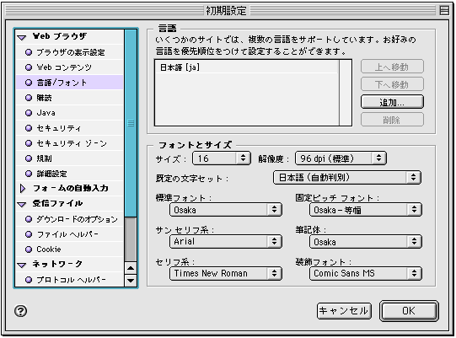Expand the フォームの自動入力 category

point(23,189)
